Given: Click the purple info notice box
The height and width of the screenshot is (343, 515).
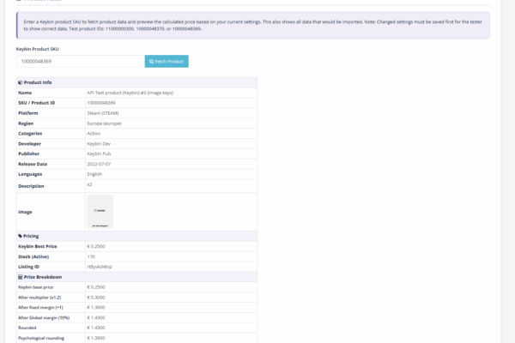Looking at the screenshot, I should tap(252, 25).
